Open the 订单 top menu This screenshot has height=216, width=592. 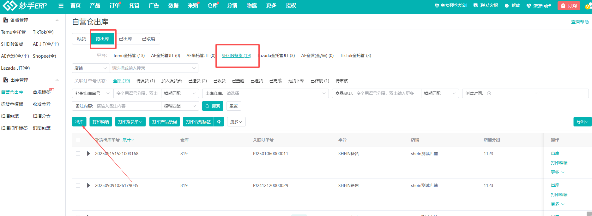(115, 5)
